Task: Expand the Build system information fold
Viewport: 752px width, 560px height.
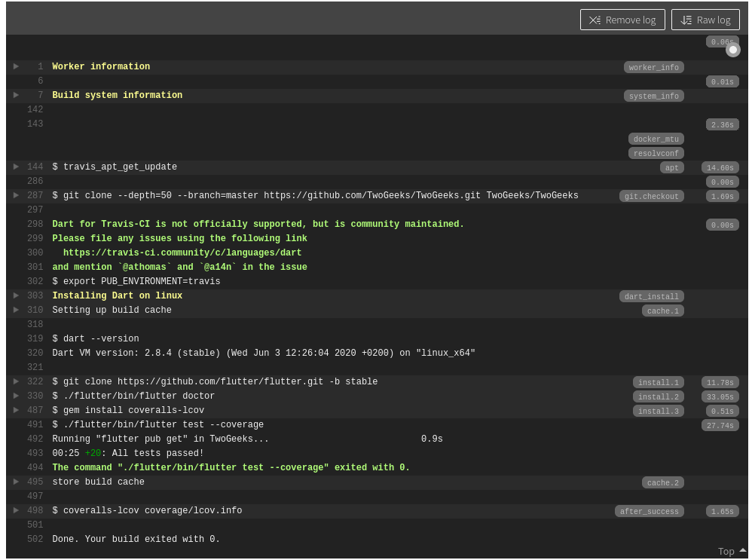Action: point(16,95)
